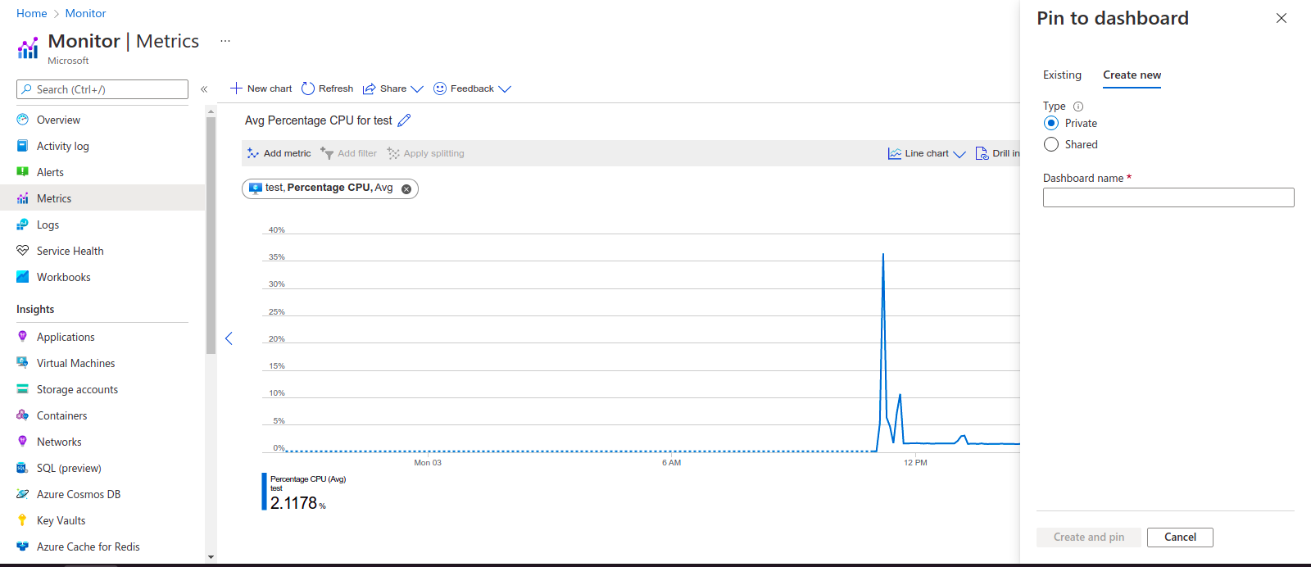Click the left chevron beside chart

pyautogui.click(x=229, y=338)
